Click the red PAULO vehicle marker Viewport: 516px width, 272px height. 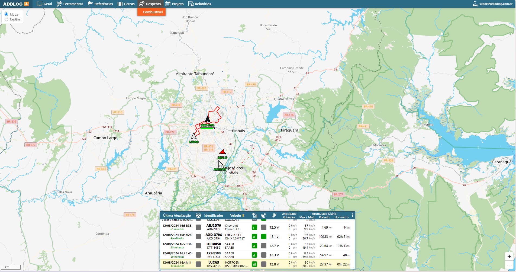pyautogui.click(x=222, y=152)
